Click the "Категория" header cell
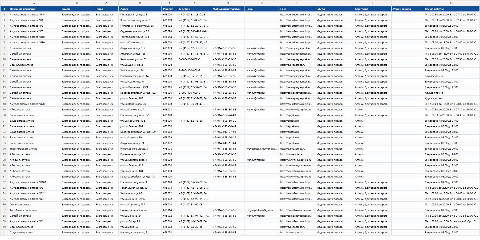Screen dimensions: 480x240 [x=372, y=9]
